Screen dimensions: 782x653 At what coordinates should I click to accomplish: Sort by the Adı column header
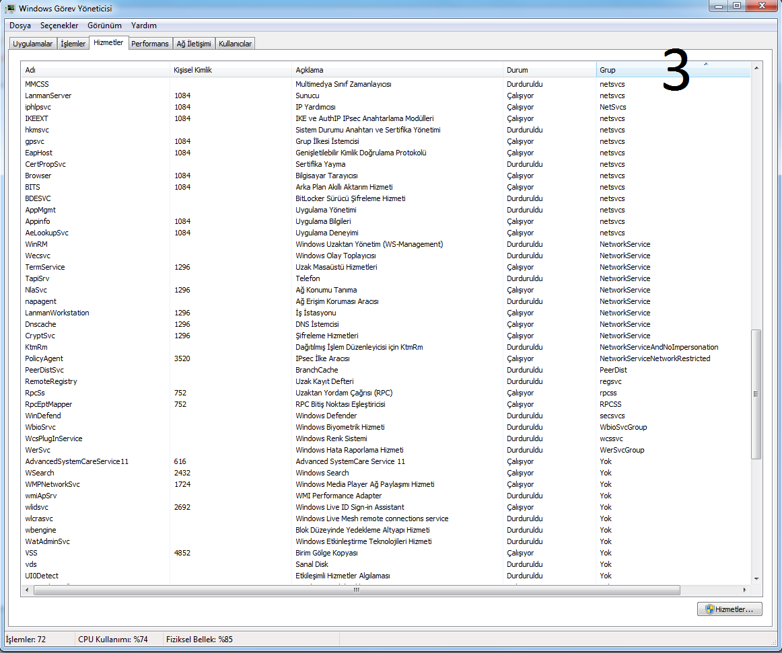coord(95,71)
